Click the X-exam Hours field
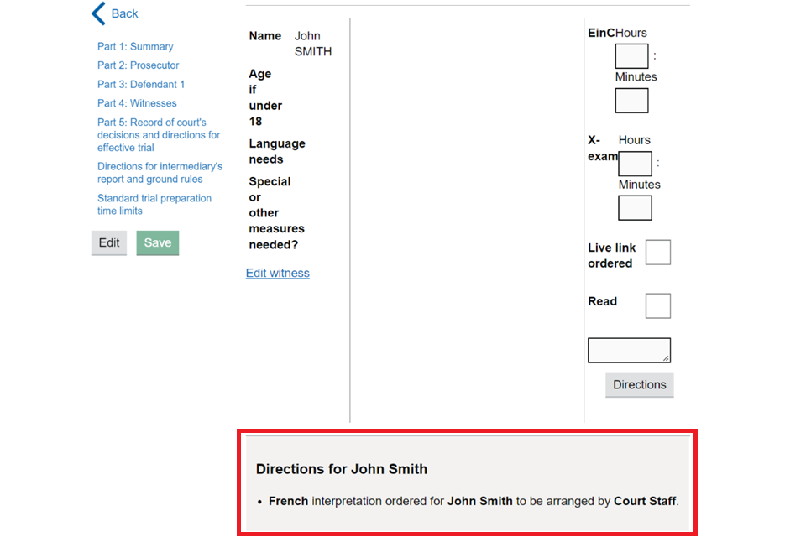 pos(635,164)
